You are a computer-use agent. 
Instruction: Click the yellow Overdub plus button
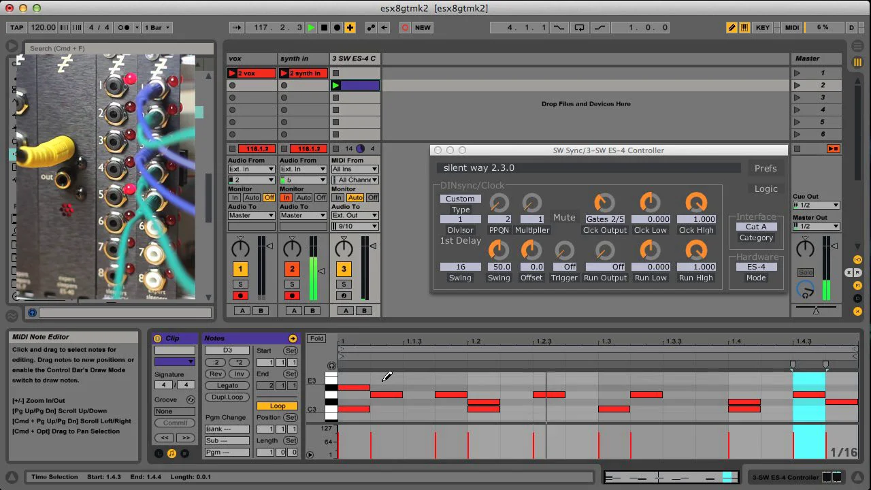point(350,28)
